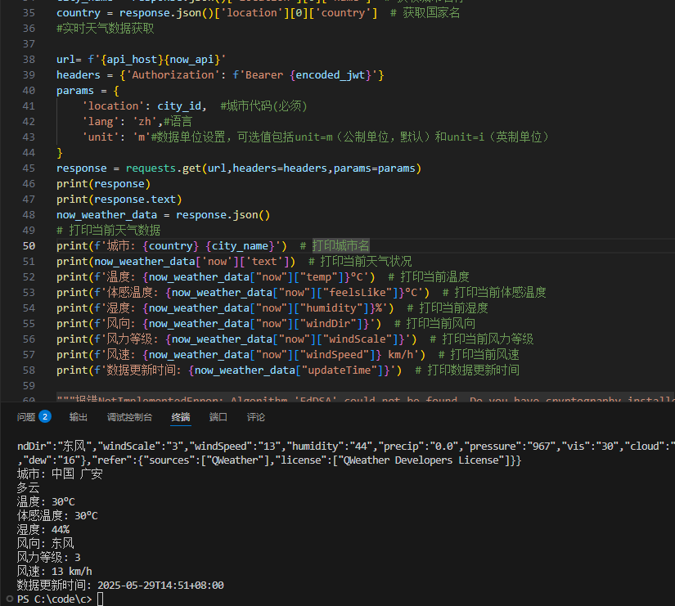Click the city_id value on line 41
The height and width of the screenshot is (606, 675).
click(x=179, y=105)
